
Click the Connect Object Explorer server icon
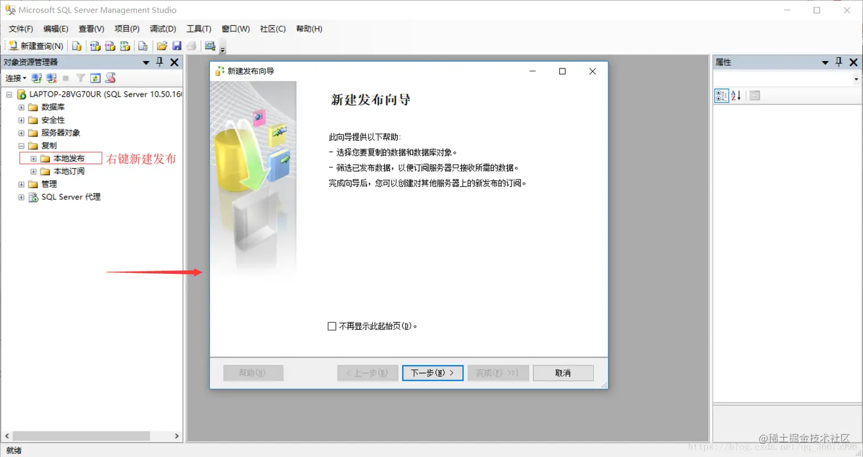click(x=36, y=78)
